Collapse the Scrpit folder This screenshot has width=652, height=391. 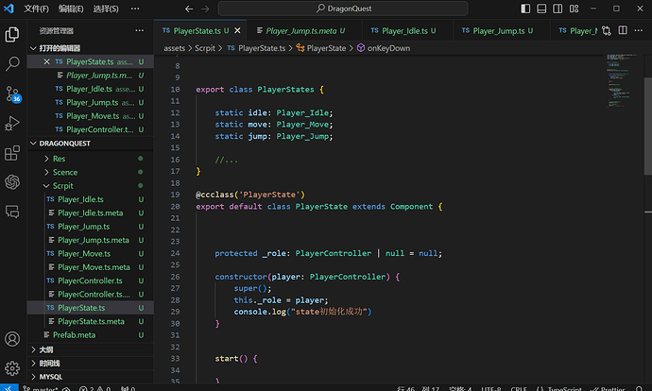click(x=63, y=186)
